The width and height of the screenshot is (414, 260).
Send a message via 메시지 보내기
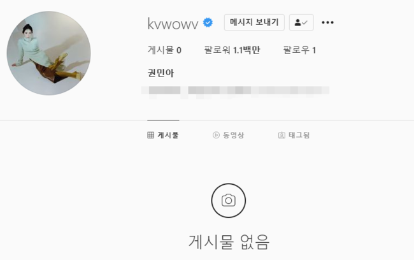point(254,22)
